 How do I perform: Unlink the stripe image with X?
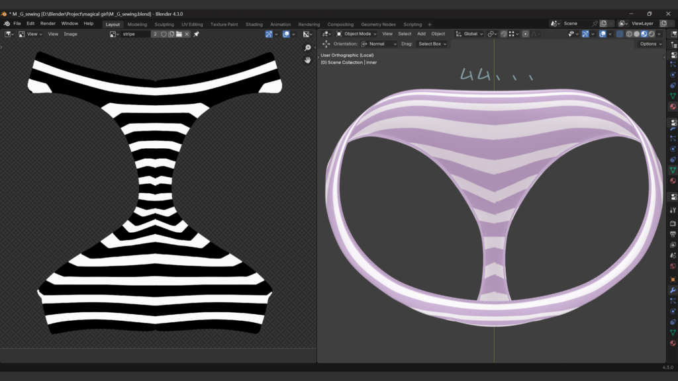point(187,34)
